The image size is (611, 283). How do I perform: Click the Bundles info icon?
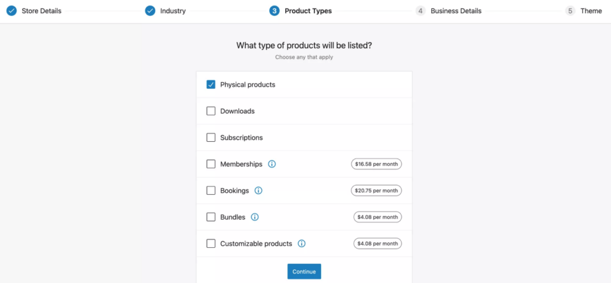(x=255, y=217)
